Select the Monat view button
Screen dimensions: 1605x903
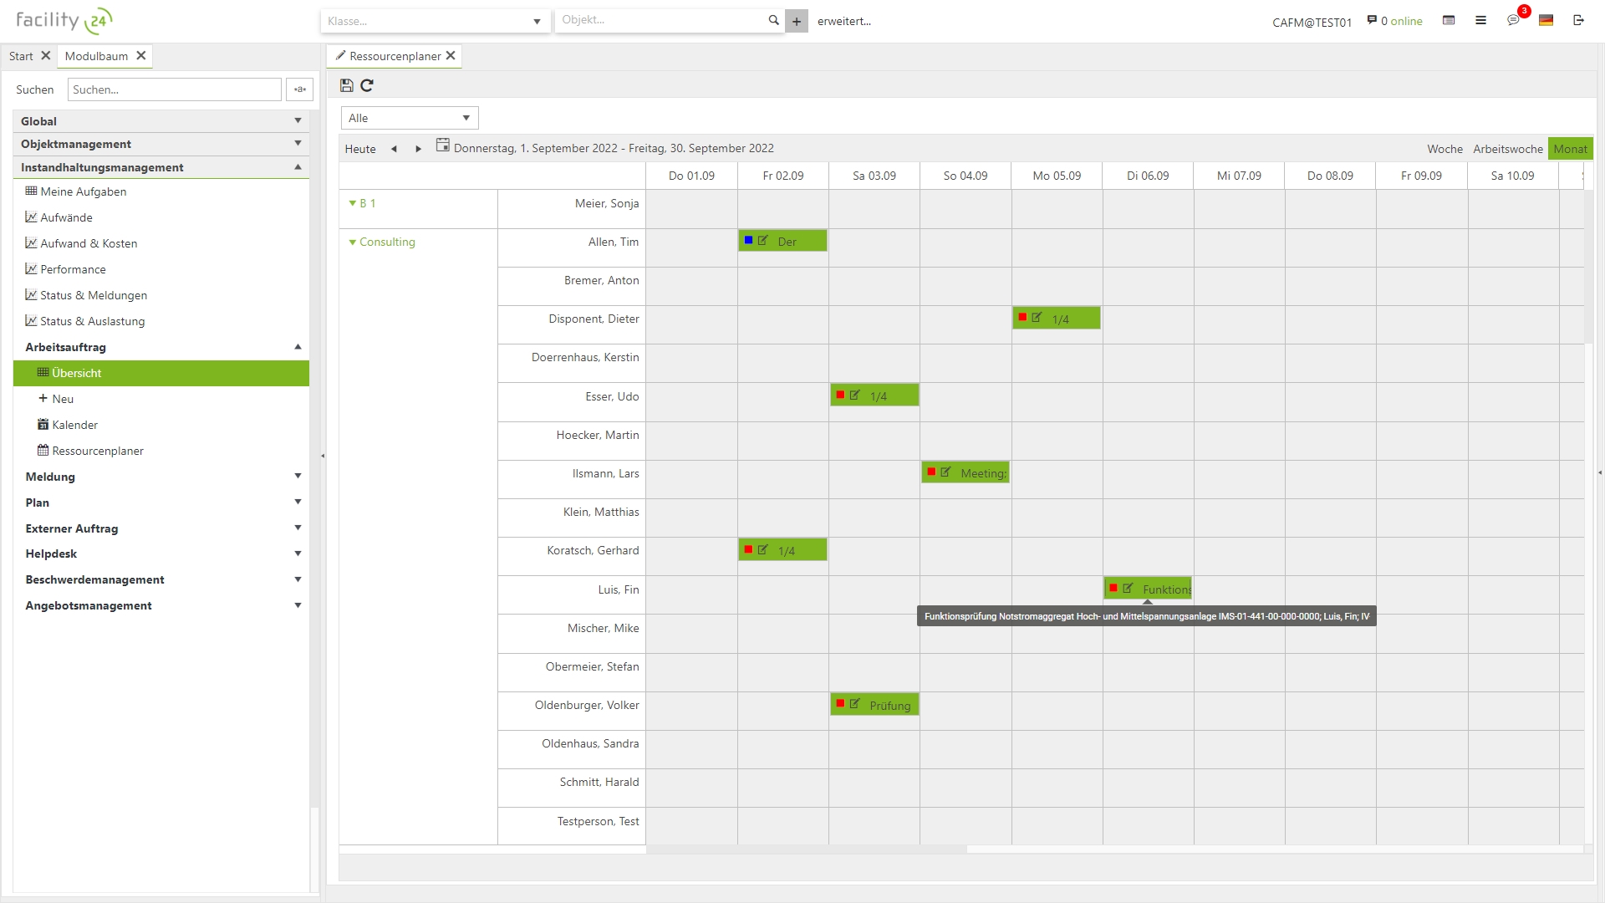tap(1570, 149)
